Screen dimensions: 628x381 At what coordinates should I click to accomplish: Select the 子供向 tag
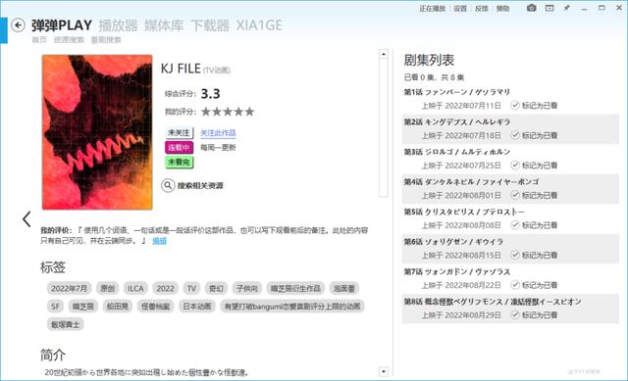[x=246, y=288]
